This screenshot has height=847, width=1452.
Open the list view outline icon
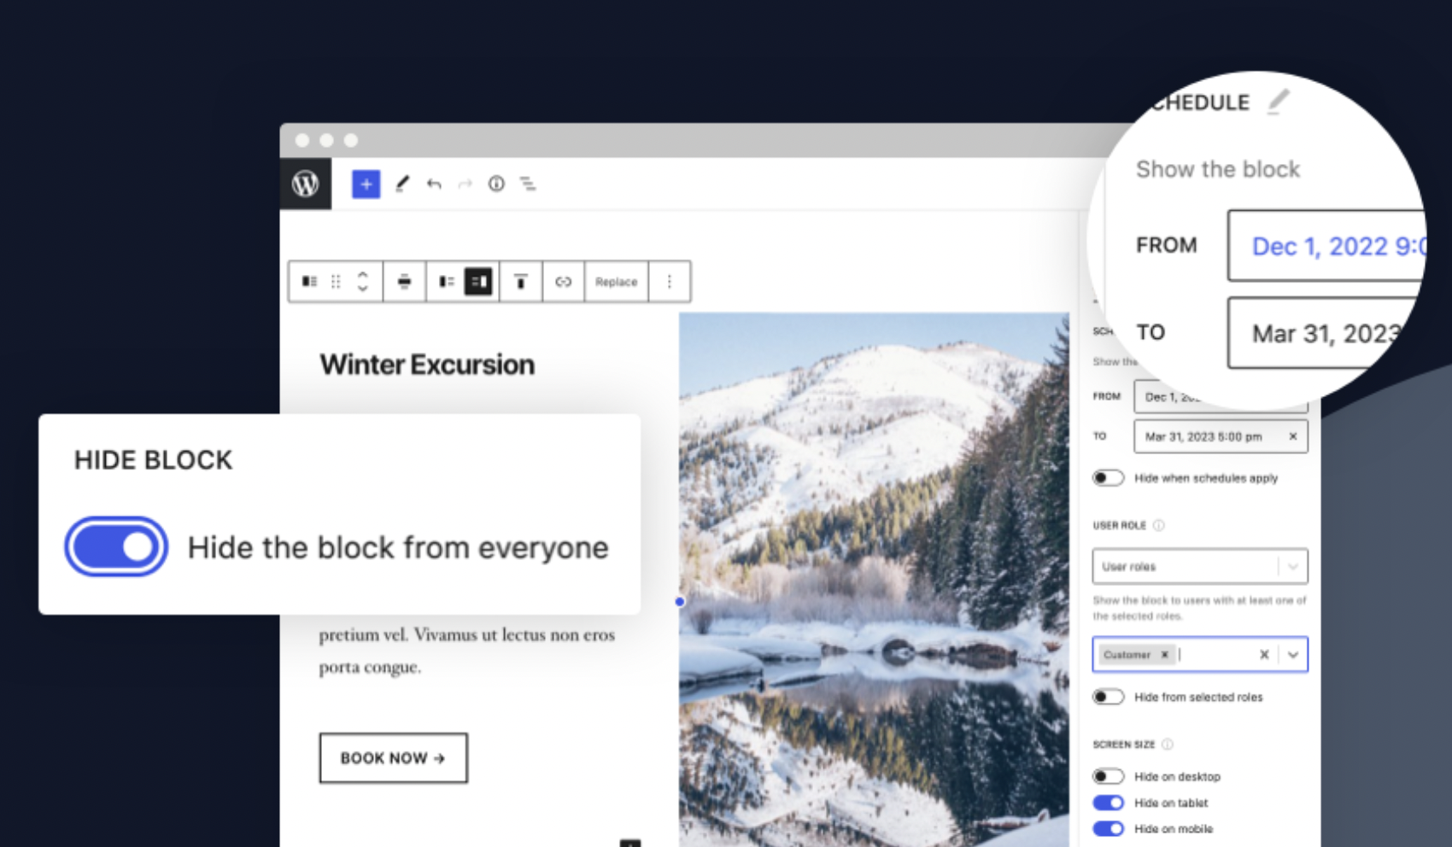point(529,184)
